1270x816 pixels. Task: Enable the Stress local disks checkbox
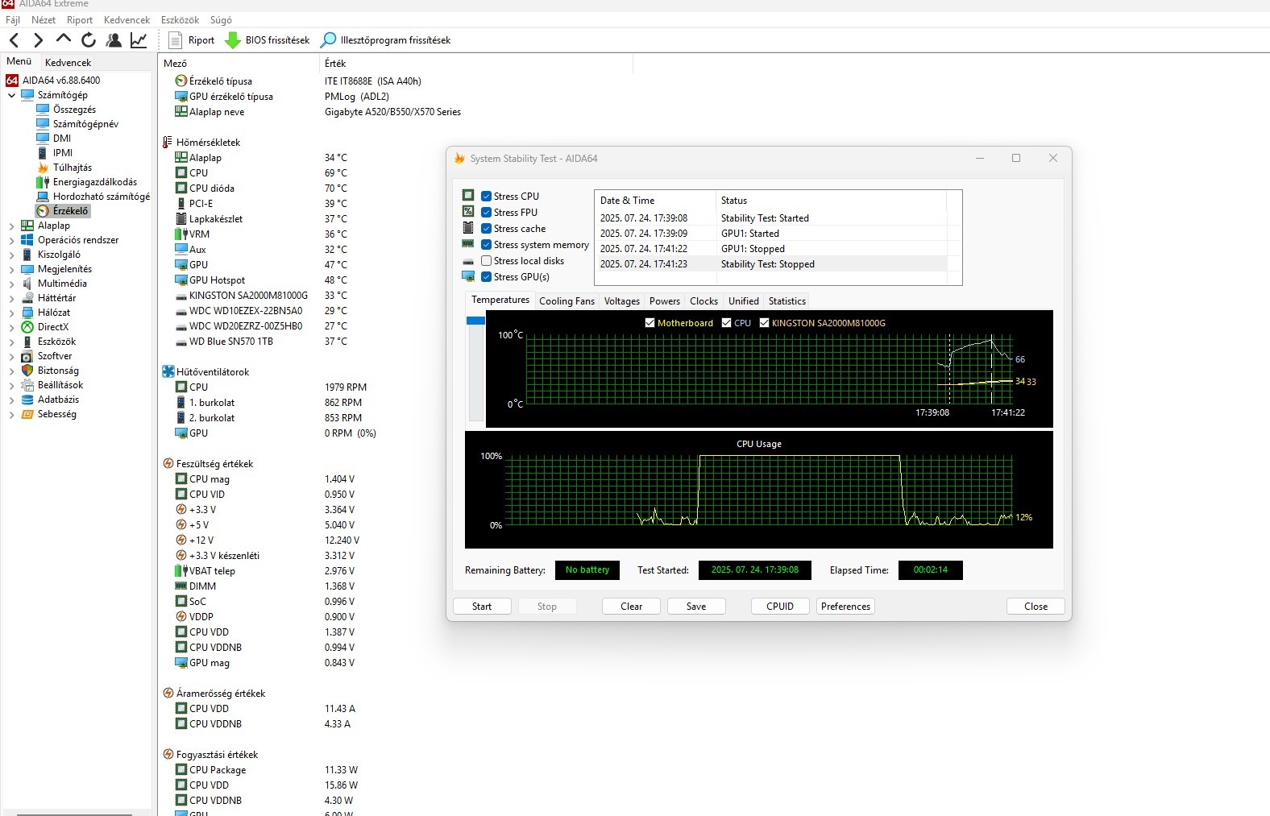pyautogui.click(x=487, y=261)
